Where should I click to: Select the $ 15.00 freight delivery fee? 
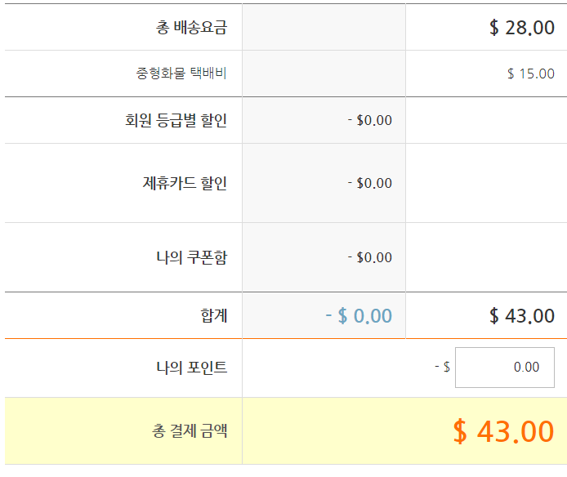[530, 74]
